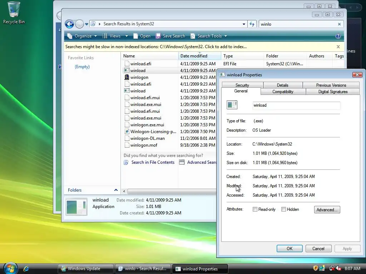The width and height of the screenshot is (366, 274).
Task: Click the Refresh button next to address bar
Action: (x=252, y=24)
